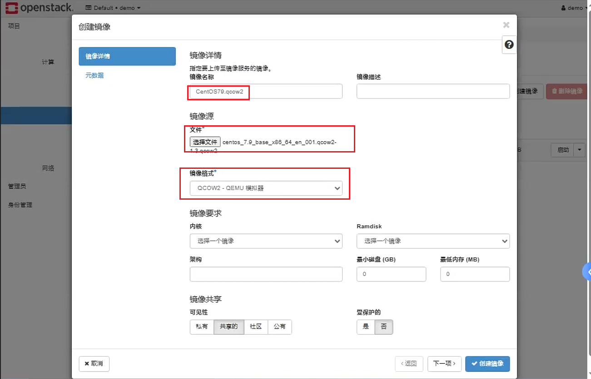Set visibility to 公有
591x379 pixels.
pyautogui.click(x=280, y=327)
